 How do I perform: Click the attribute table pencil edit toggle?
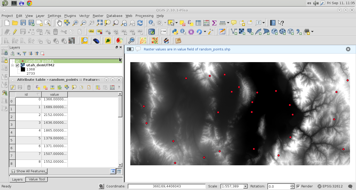click(x=13, y=87)
